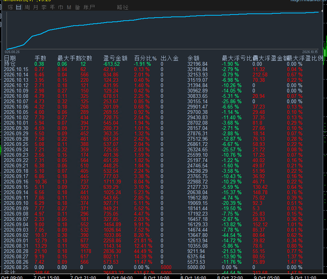Open the 周 weekly statistics tab
The width and height of the screenshot is (327, 279).
click(27, 8)
